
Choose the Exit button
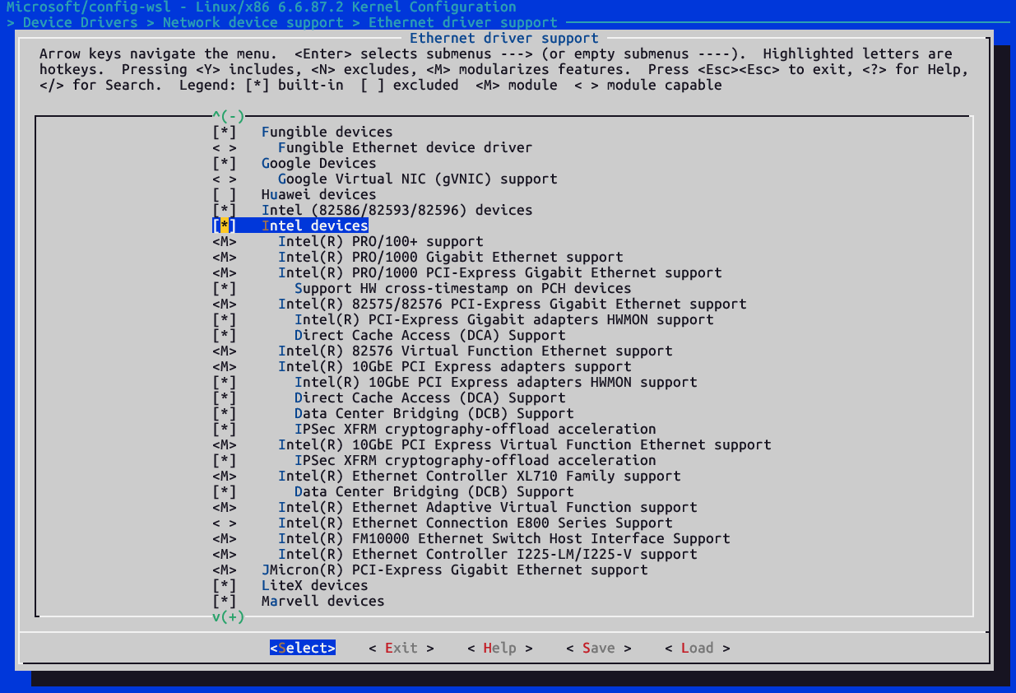(401, 648)
